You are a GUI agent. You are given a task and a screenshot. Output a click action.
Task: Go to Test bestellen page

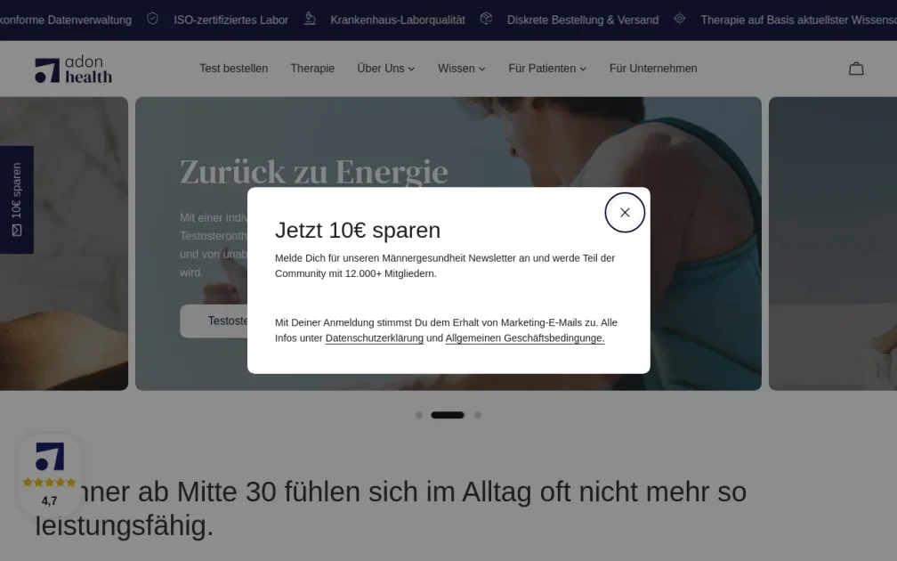pos(233,69)
